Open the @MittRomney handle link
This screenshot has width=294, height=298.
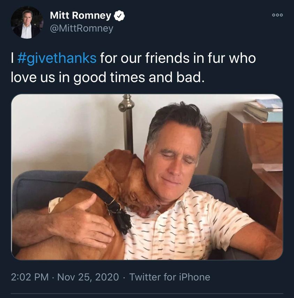click(82, 28)
